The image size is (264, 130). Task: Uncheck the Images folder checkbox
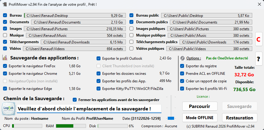[5, 29]
